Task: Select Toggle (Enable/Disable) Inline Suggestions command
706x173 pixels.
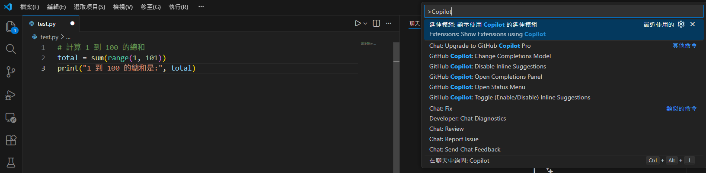Action: pyautogui.click(x=510, y=97)
